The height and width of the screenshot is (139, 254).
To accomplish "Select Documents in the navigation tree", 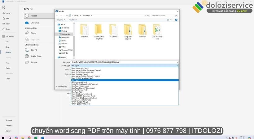I will 64,34.
